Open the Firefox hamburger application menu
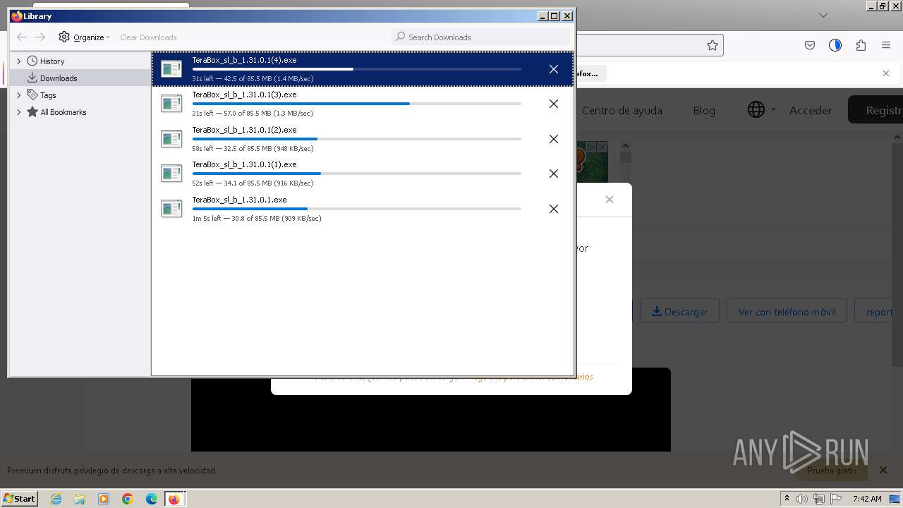 pyautogui.click(x=886, y=45)
